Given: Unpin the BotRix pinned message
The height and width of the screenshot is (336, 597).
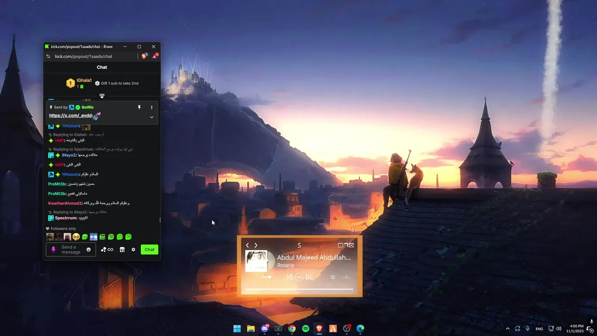Looking at the screenshot, I should coord(139,107).
